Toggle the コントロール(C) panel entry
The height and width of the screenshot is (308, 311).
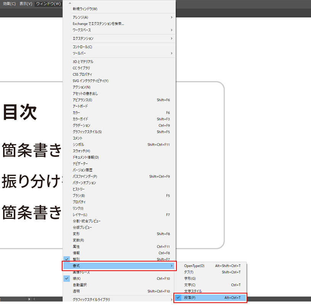tap(119, 47)
